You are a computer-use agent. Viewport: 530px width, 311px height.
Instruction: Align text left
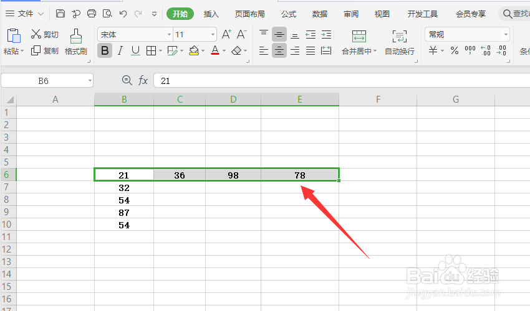pos(264,50)
